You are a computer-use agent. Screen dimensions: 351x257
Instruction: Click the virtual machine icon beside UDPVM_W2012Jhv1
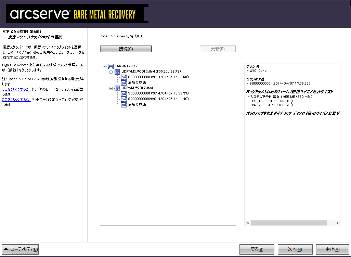117,88
